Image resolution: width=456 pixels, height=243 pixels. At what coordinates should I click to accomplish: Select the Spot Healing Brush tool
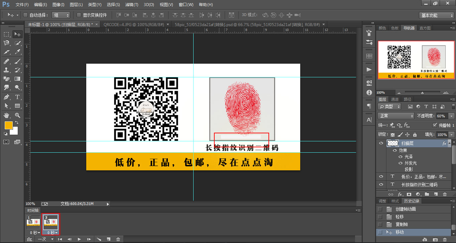(x=6, y=61)
